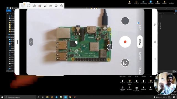177x99 pixels.
Task: Start screen recording with the toolbar video-camera icon
Action: tap(40, 5)
